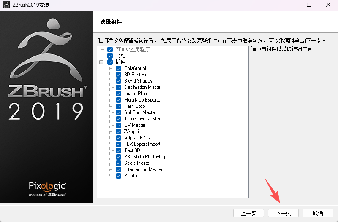
Task: Select the ZBrush to Photoshop label
Action: coord(145,157)
